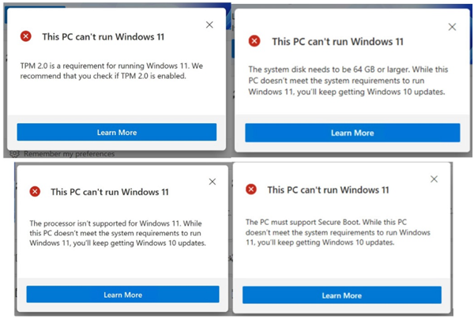The height and width of the screenshot is (319, 474).
Task: Click the title in the Secure Boot dialog
Action: (328, 190)
